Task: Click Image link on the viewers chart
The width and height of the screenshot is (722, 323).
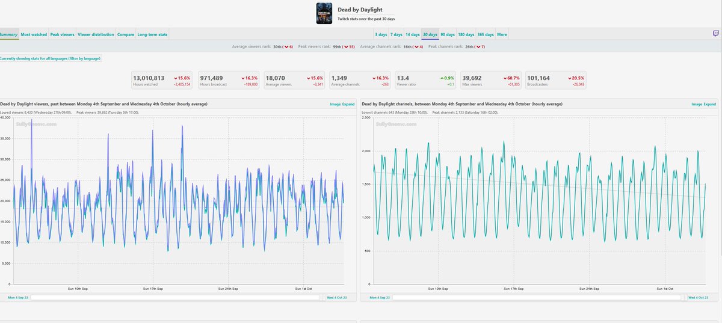Action: [336, 104]
